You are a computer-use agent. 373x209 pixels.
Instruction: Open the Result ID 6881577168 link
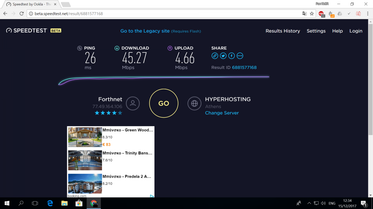point(244,67)
